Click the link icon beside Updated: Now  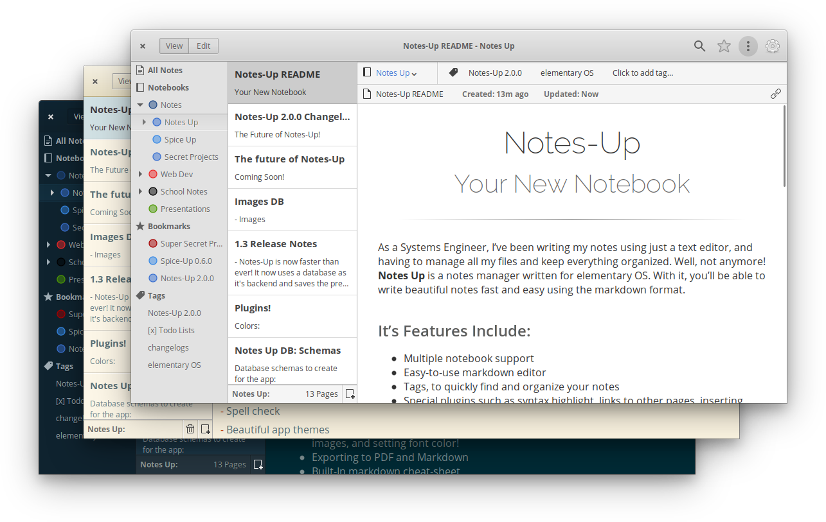tap(776, 94)
